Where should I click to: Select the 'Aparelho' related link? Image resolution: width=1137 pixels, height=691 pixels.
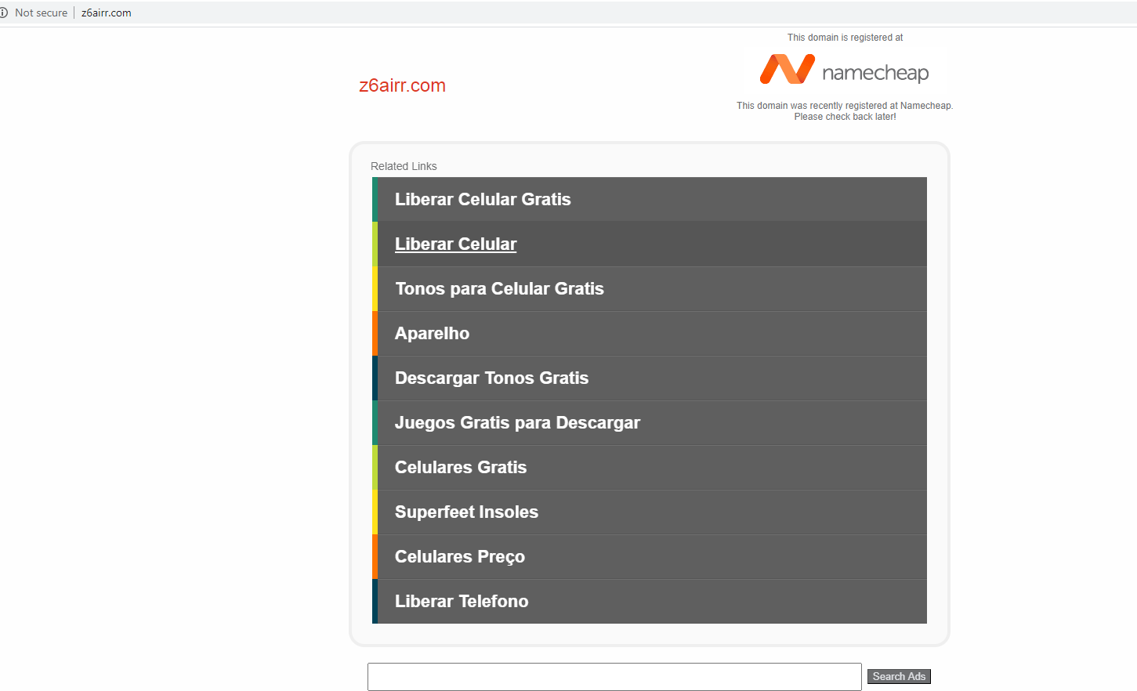coord(432,334)
